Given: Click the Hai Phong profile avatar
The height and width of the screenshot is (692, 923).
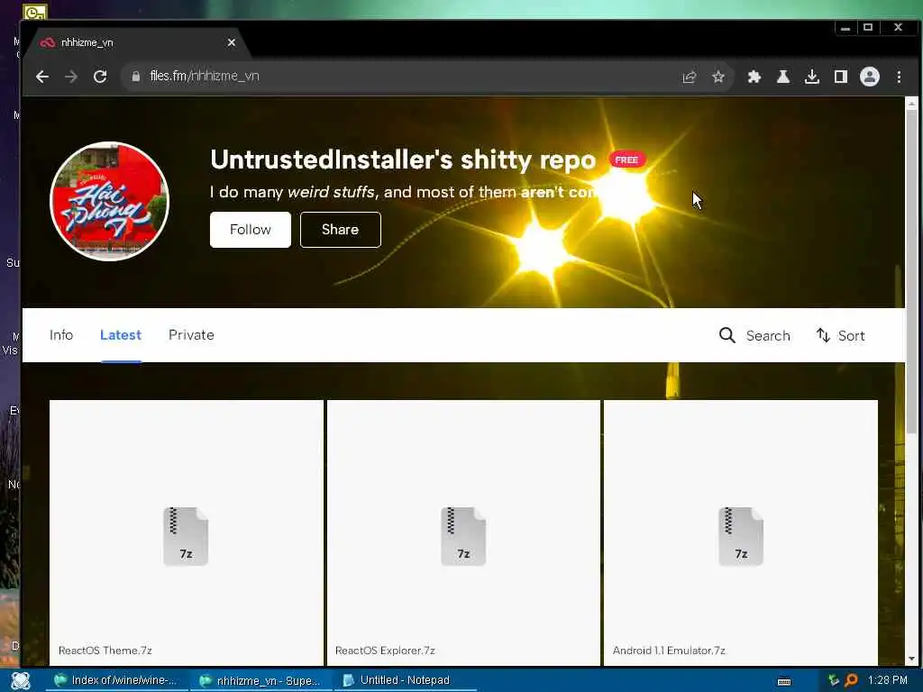Looking at the screenshot, I should pyautogui.click(x=109, y=201).
